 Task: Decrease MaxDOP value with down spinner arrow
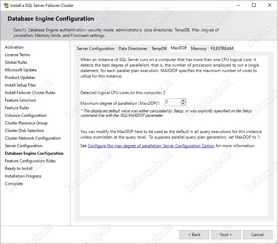click(x=183, y=103)
